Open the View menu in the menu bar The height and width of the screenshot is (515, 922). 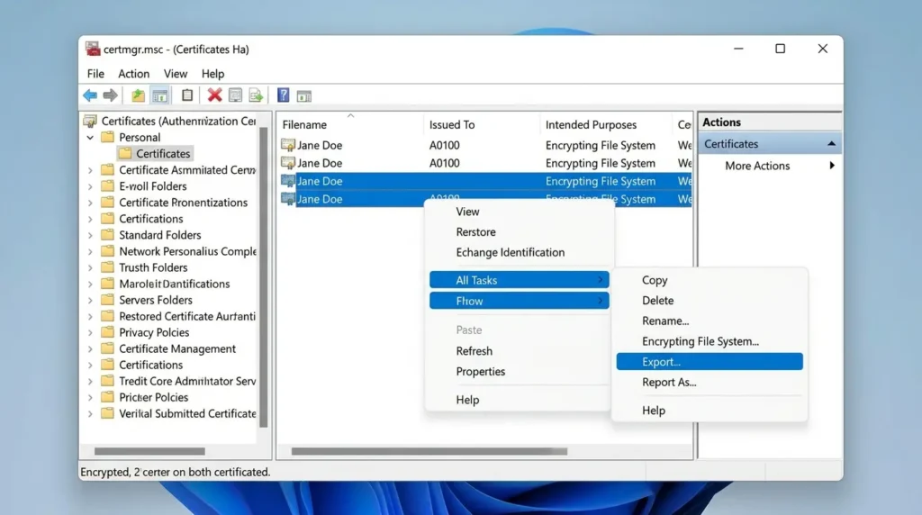coord(176,74)
